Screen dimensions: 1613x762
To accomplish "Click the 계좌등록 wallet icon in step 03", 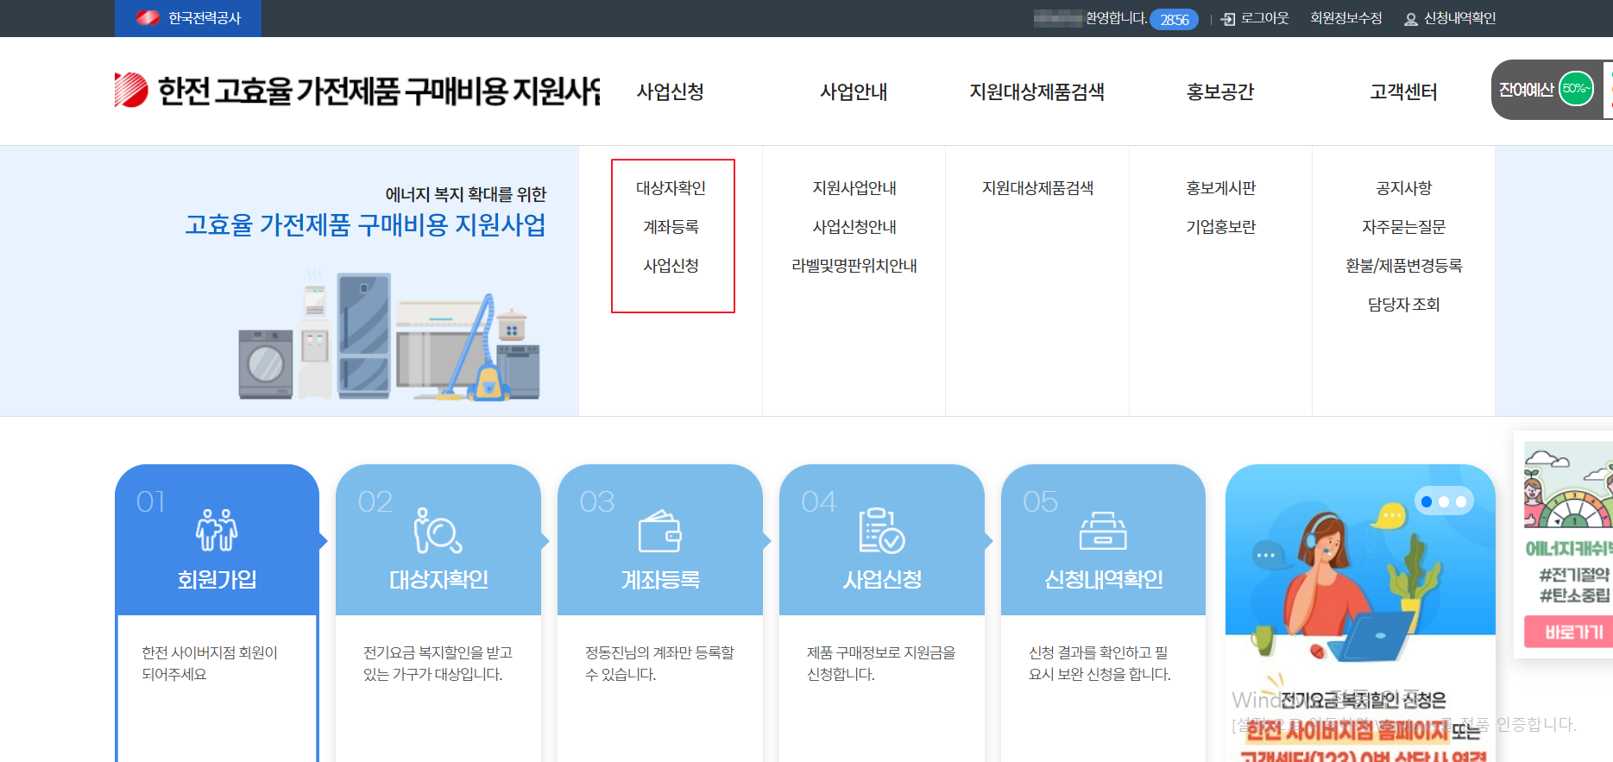I will tap(660, 531).
